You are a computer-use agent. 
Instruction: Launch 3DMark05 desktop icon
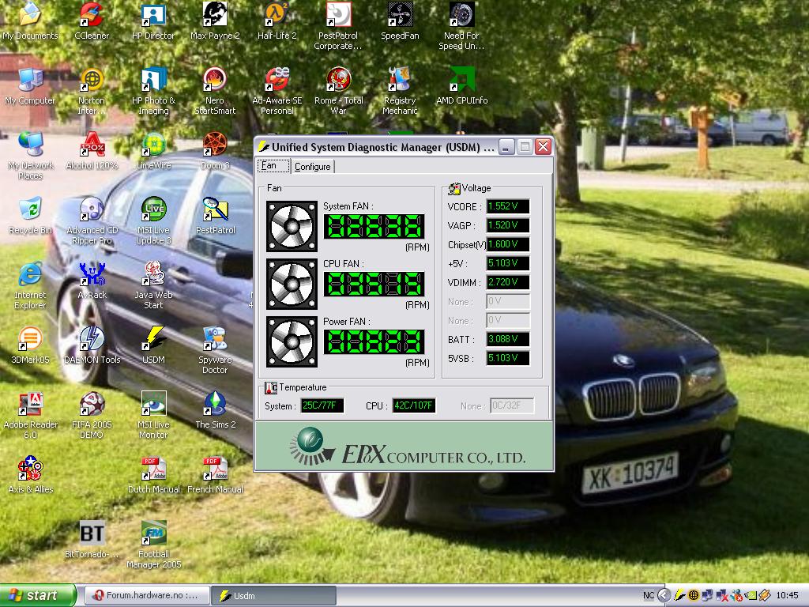point(31,345)
